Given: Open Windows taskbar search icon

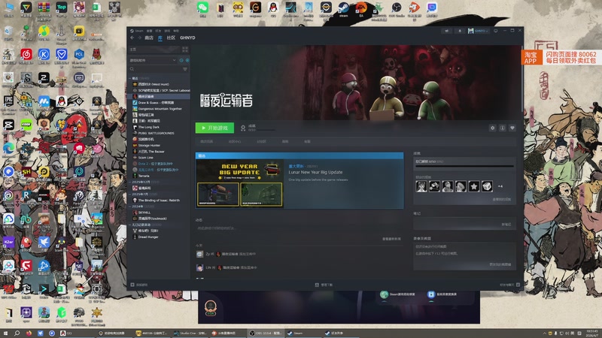Looking at the screenshot, I should pyautogui.click(x=17, y=333).
